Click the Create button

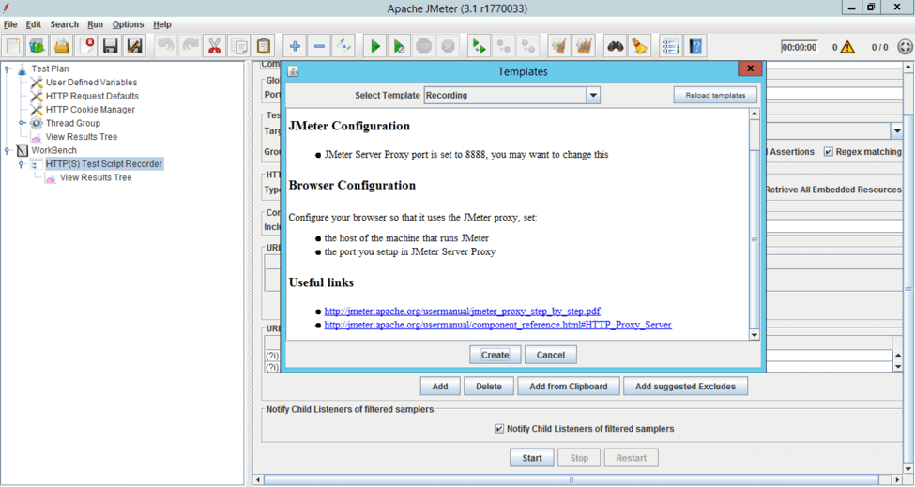point(495,355)
